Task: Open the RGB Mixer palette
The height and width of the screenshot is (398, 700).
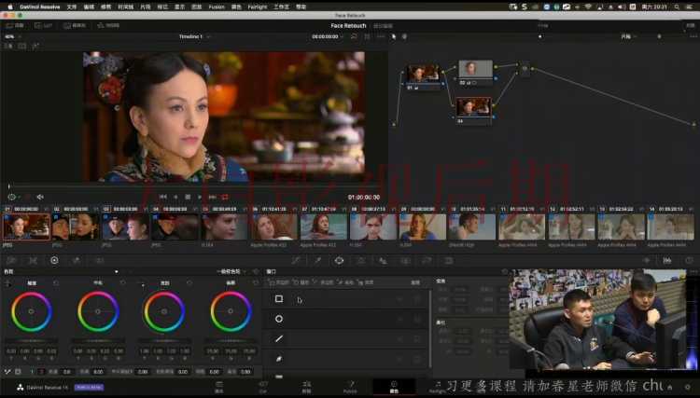Action: click(77, 260)
